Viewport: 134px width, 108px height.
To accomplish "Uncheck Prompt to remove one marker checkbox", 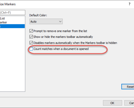I will (x=31, y=31).
